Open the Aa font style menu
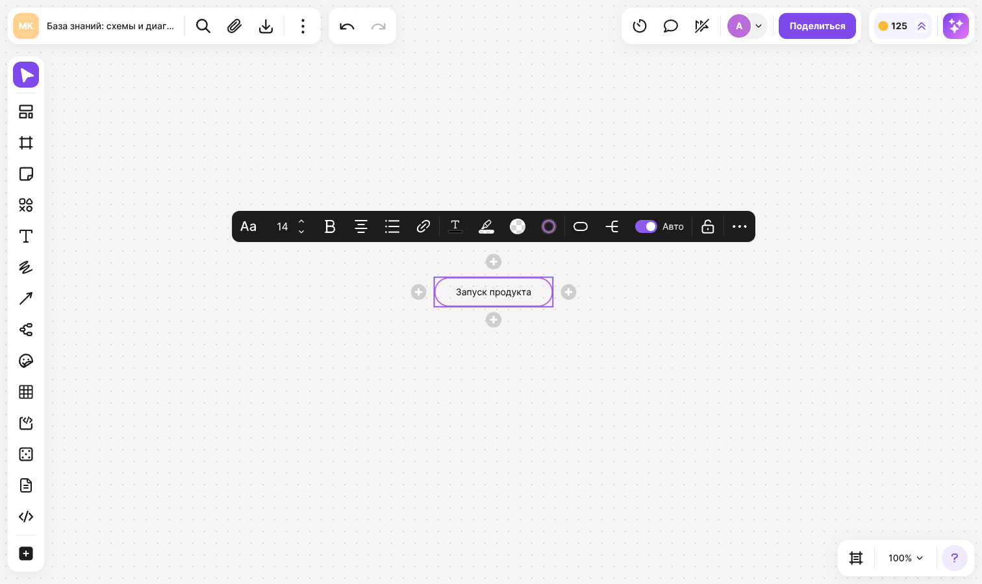 pos(248,226)
